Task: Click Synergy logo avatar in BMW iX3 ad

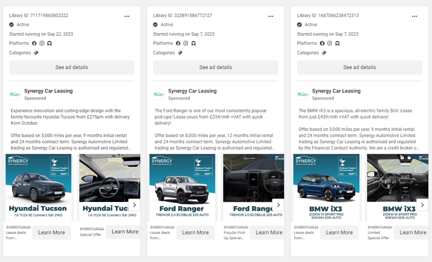Action: click(303, 95)
